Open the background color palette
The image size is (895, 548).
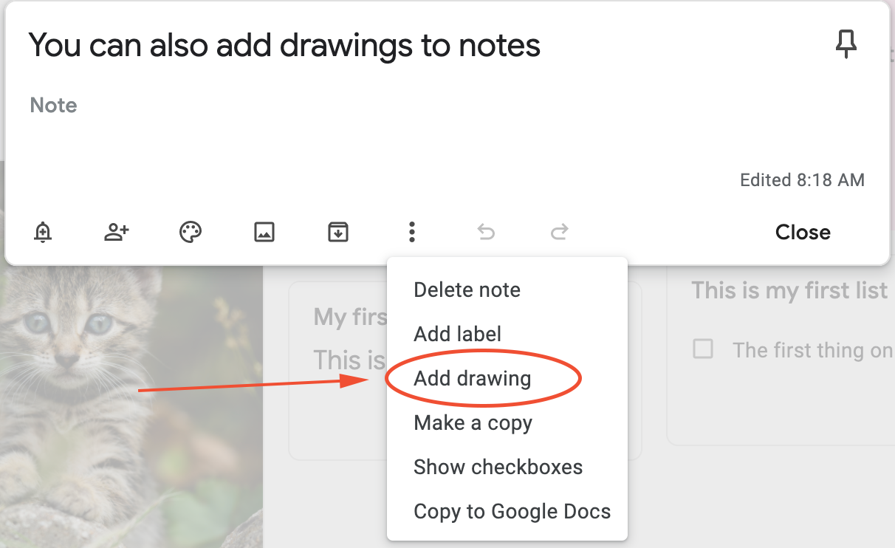[190, 232]
